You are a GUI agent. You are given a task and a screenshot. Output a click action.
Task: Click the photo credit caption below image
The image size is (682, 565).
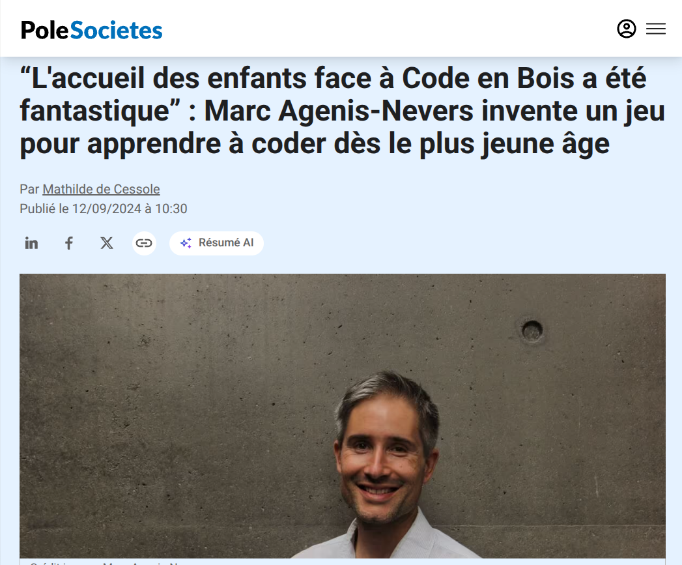[x=104, y=562]
